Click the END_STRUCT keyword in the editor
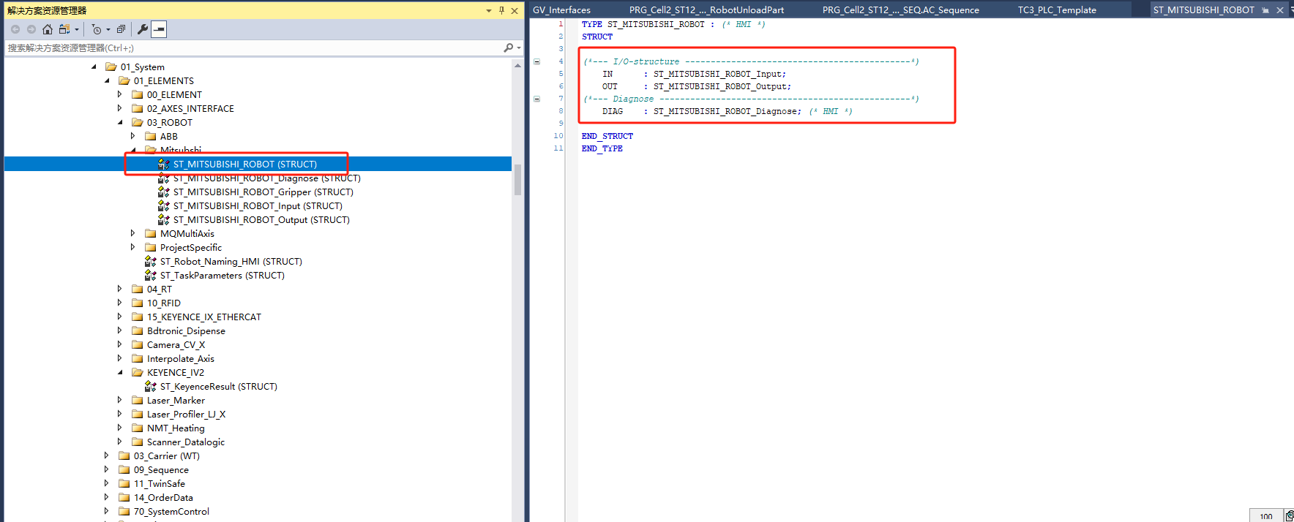The height and width of the screenshot is (522, 1294). [607, 136]
